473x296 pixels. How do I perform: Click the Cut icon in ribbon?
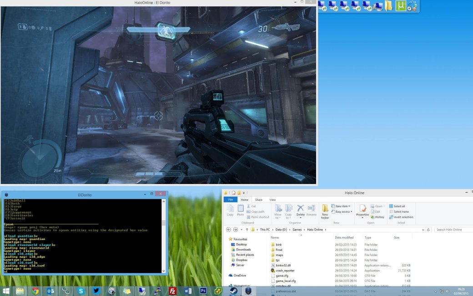[251, 206]
